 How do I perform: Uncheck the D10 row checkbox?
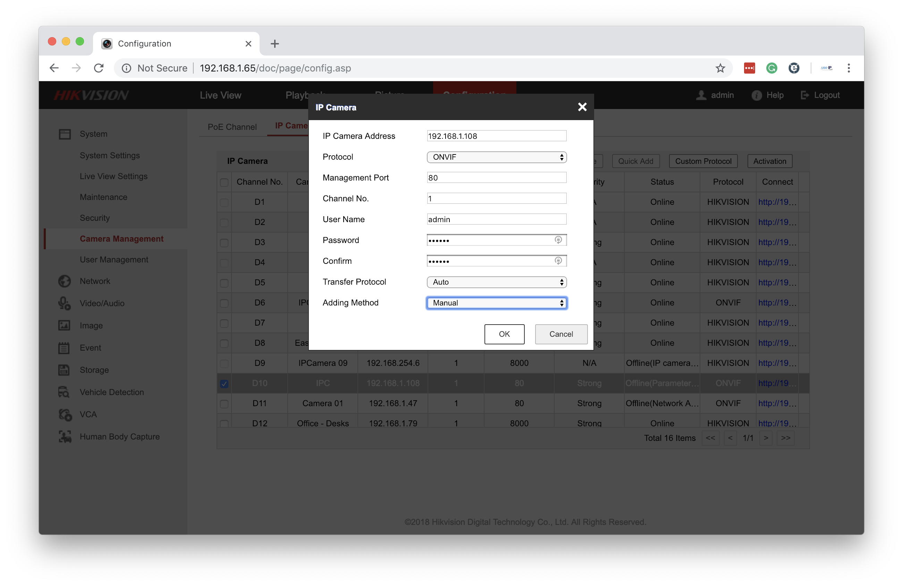224,383
